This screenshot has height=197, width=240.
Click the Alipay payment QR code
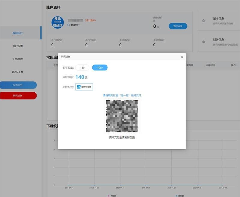(122, 116)
